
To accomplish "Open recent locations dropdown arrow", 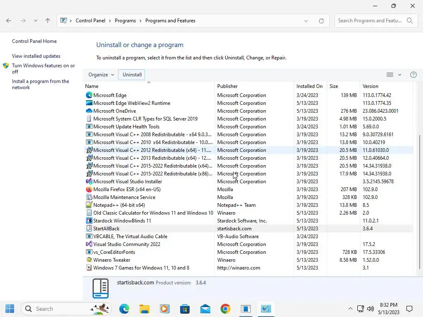I will coord(36,21).
